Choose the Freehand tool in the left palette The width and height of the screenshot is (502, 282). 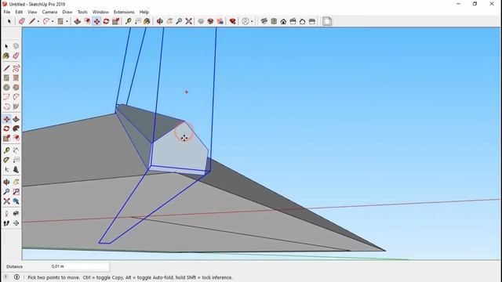[x=16, y=68]
